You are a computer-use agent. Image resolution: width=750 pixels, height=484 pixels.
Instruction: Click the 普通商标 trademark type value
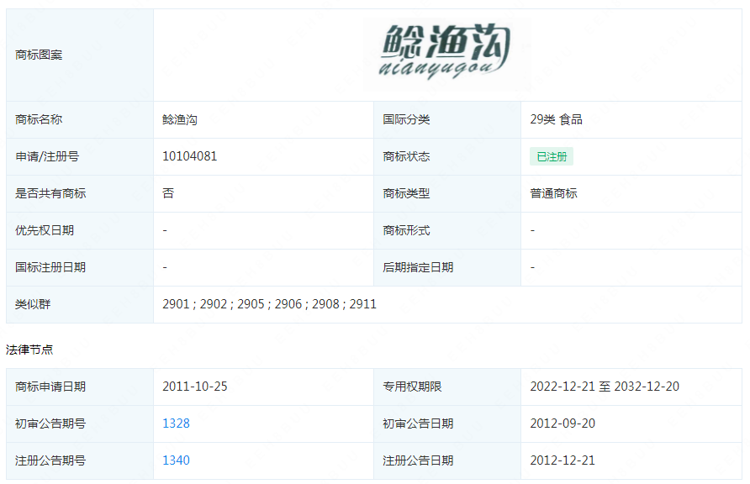pyautogui.click(x=553, y=193)
